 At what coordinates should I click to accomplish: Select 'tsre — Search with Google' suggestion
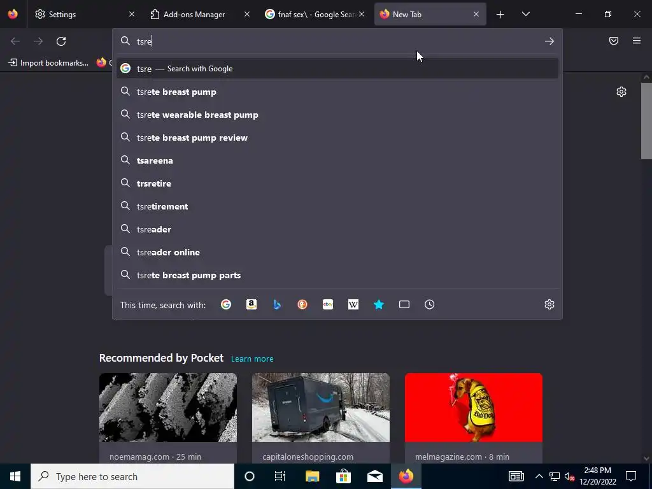337,69
